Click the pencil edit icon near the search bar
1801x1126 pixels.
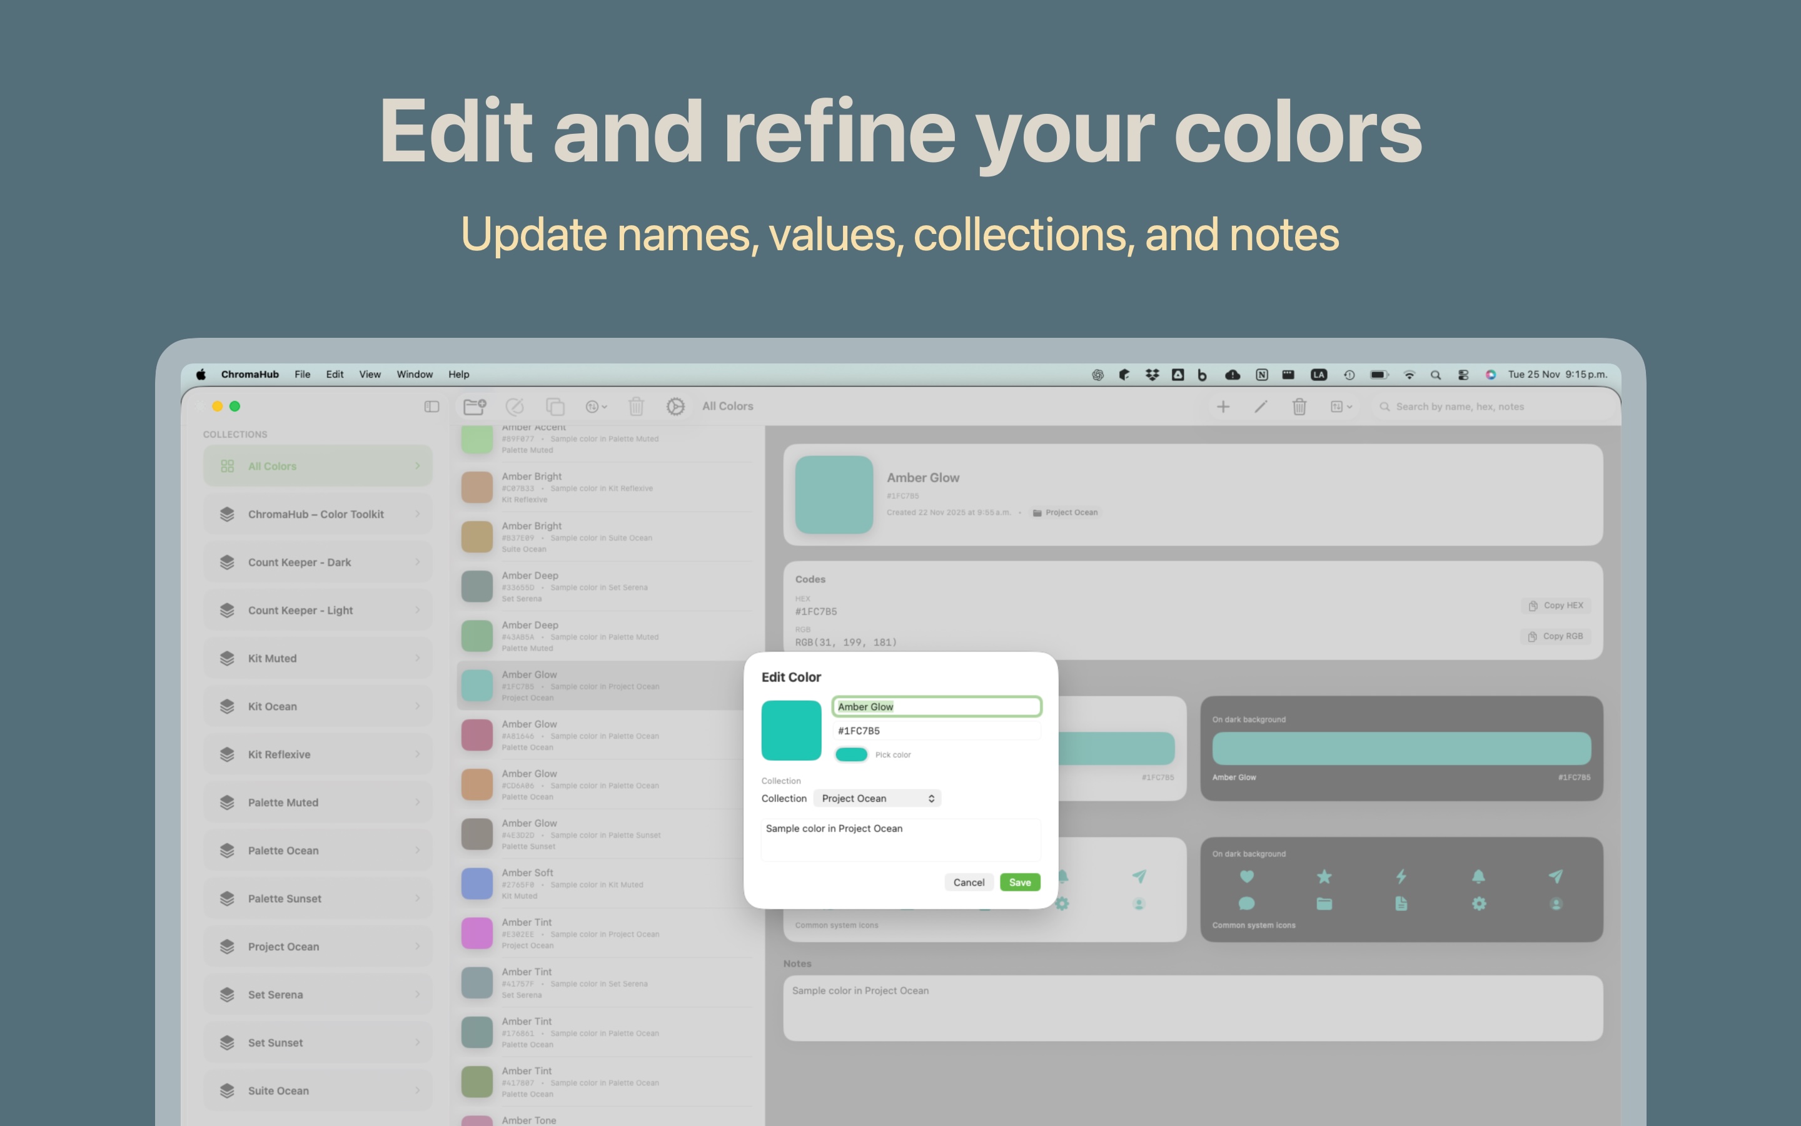pyautogui.click(x=1261, y=407)
